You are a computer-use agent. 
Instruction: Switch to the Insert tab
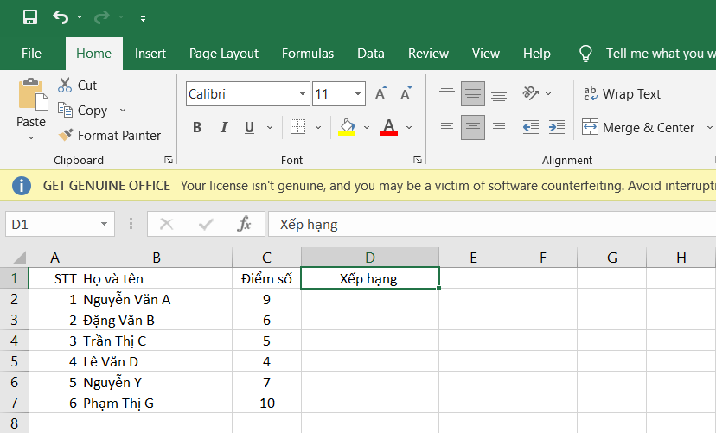150,54
